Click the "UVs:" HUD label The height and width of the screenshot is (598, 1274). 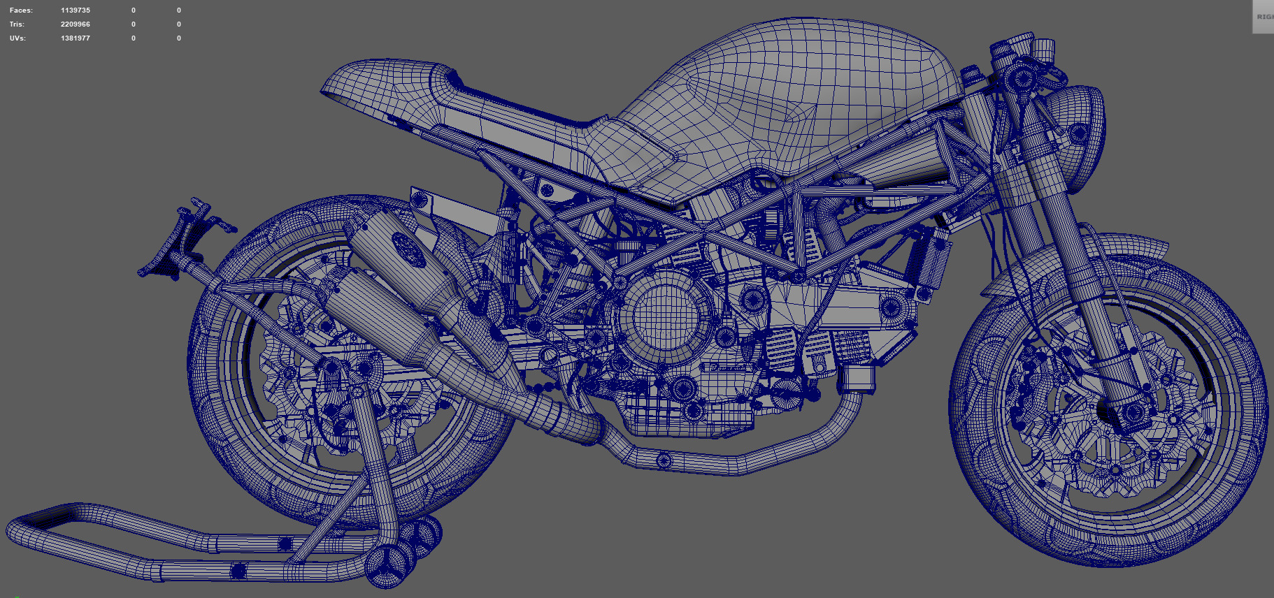click(x=17, y=38)
